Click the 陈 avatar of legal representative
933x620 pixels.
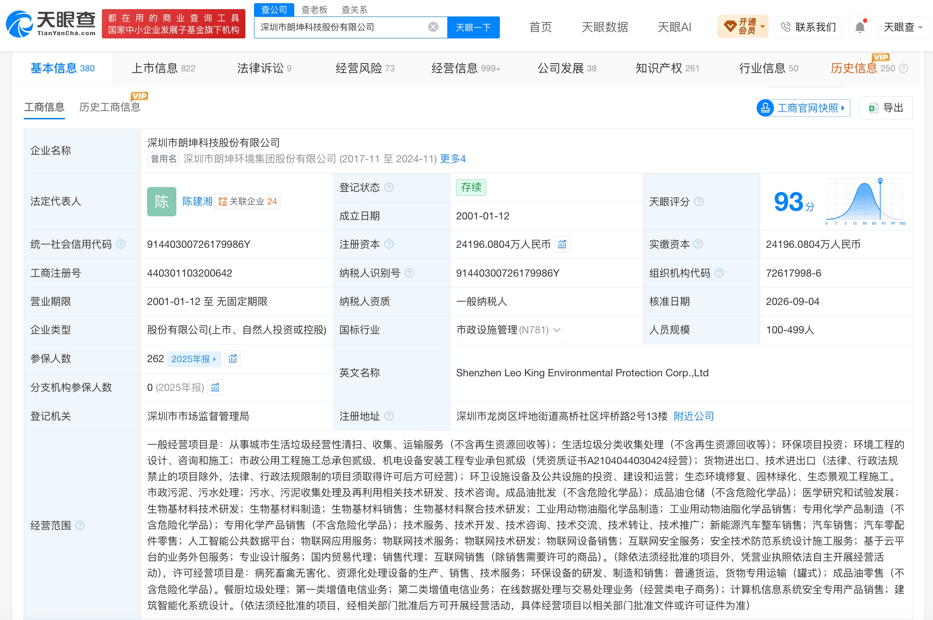[x=162, y=202]
